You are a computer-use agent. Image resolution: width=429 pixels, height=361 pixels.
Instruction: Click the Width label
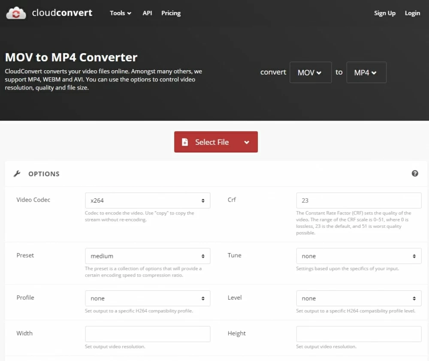[x=24, y=333]
